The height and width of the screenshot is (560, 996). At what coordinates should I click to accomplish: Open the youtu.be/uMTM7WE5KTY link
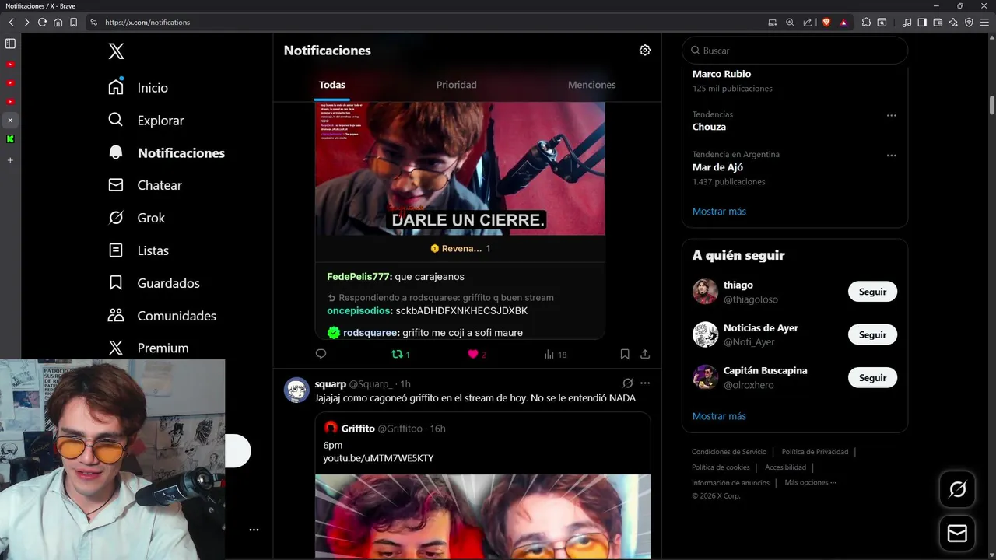[x=378, y=458]
